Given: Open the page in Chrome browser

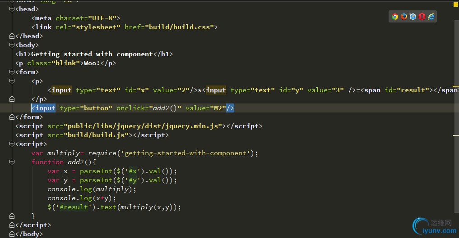Looking at the screenshot, I should 395,17.
